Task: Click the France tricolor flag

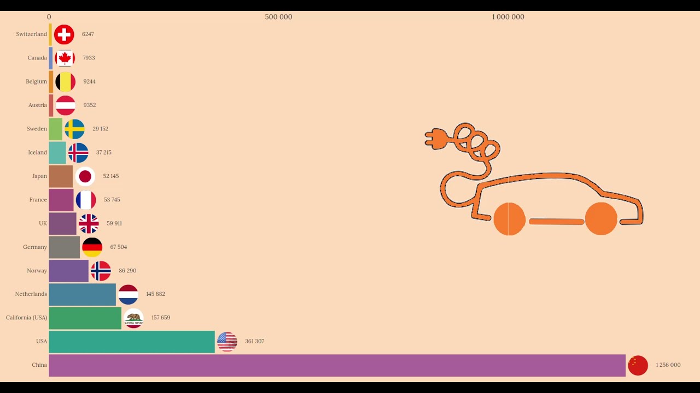Action: click(86, 200)
